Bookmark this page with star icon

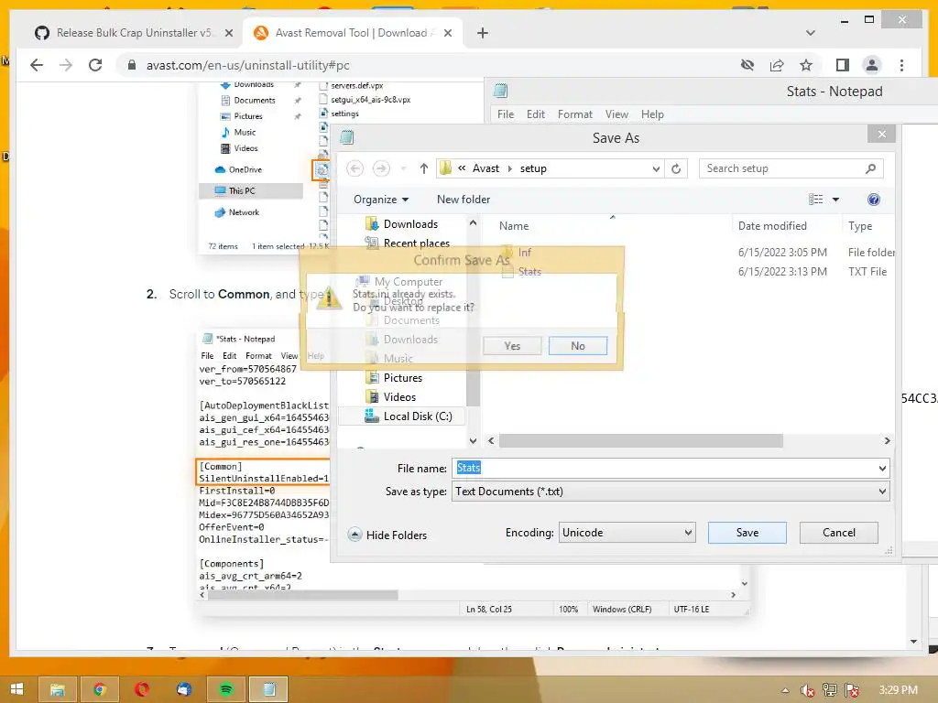pyautogui.click(x=806, y=65)
